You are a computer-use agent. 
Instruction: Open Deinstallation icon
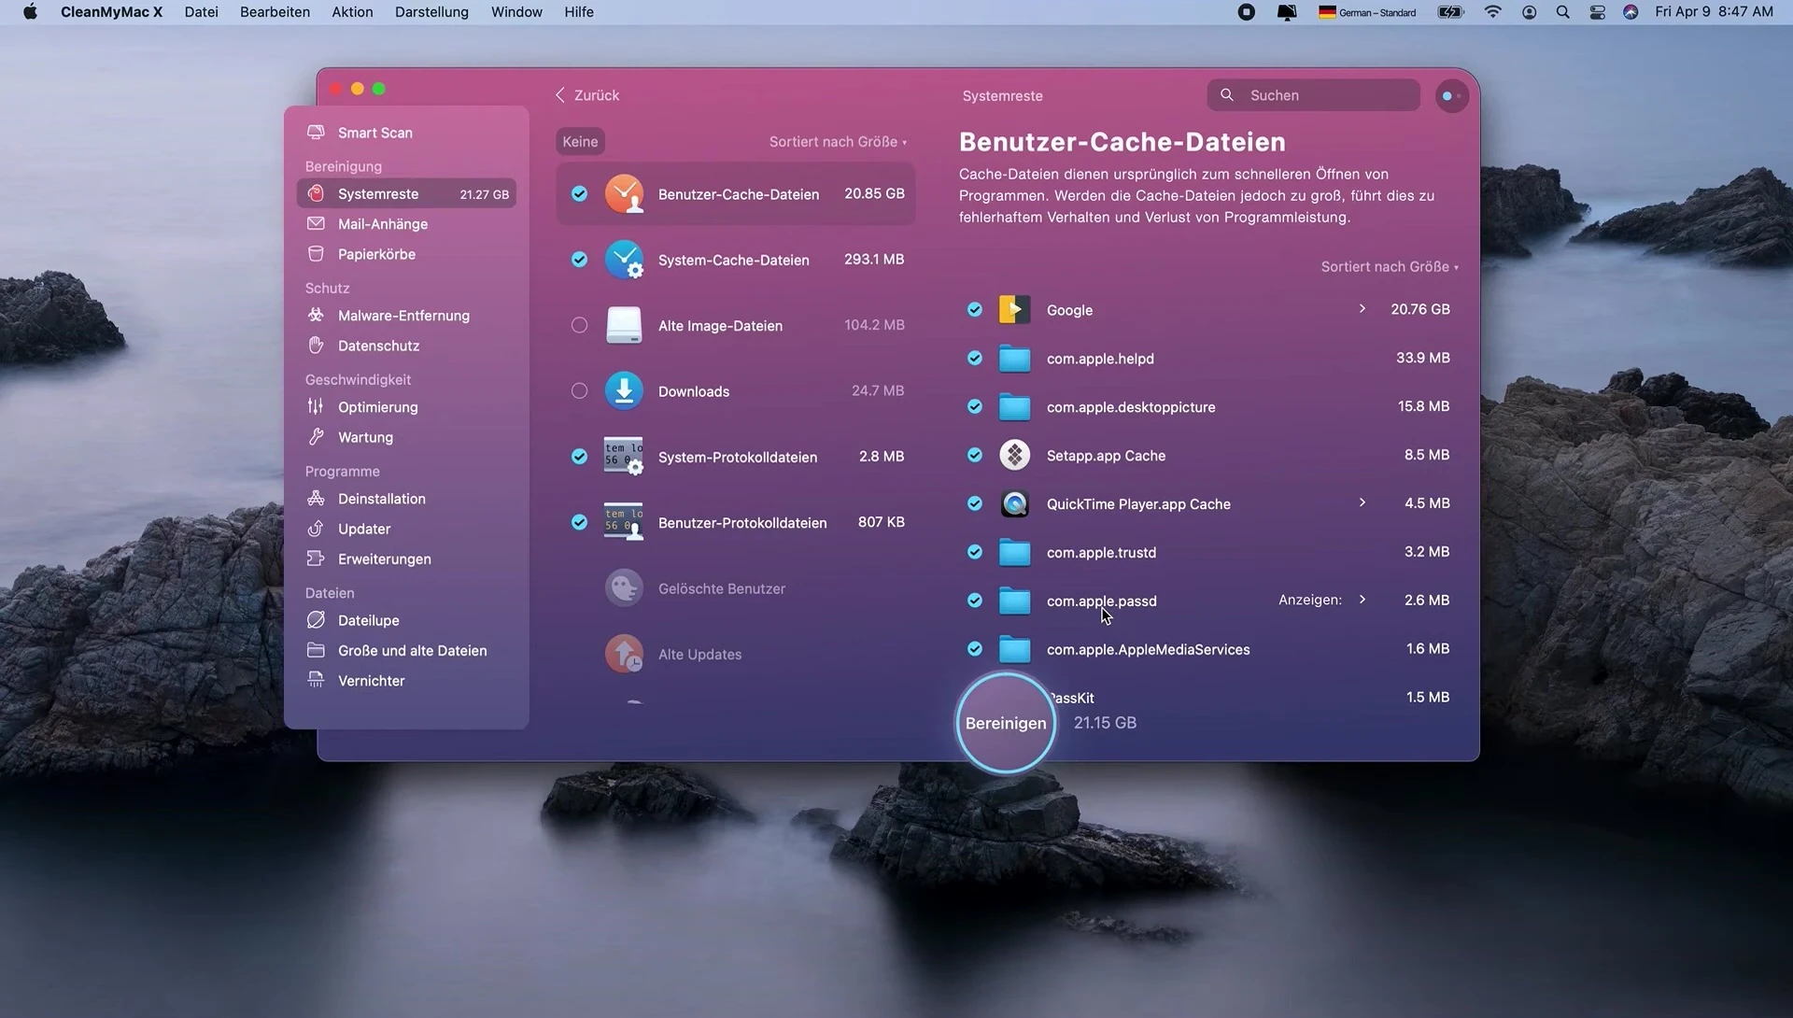[317, 499]
